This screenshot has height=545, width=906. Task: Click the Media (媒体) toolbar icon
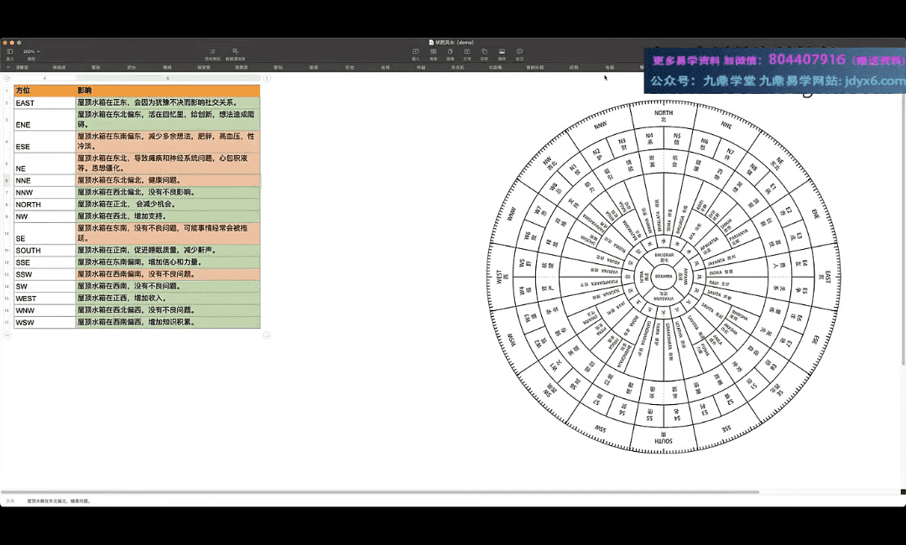tap(502, 52)
